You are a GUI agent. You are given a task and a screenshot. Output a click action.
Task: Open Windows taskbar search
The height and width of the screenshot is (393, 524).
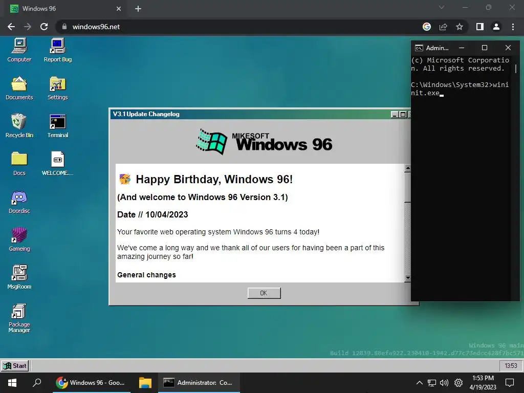[x=37, y=383]
